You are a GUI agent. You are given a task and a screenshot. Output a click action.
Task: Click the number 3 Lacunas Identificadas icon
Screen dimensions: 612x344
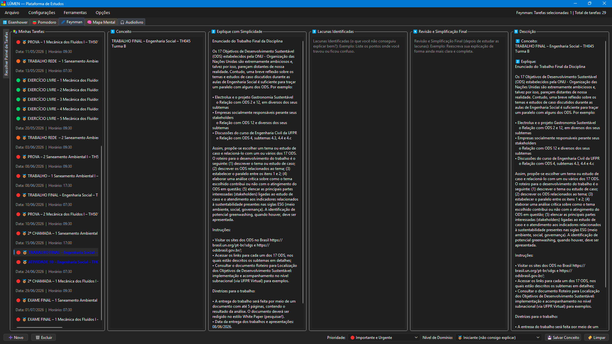click(x=314, y=32)
